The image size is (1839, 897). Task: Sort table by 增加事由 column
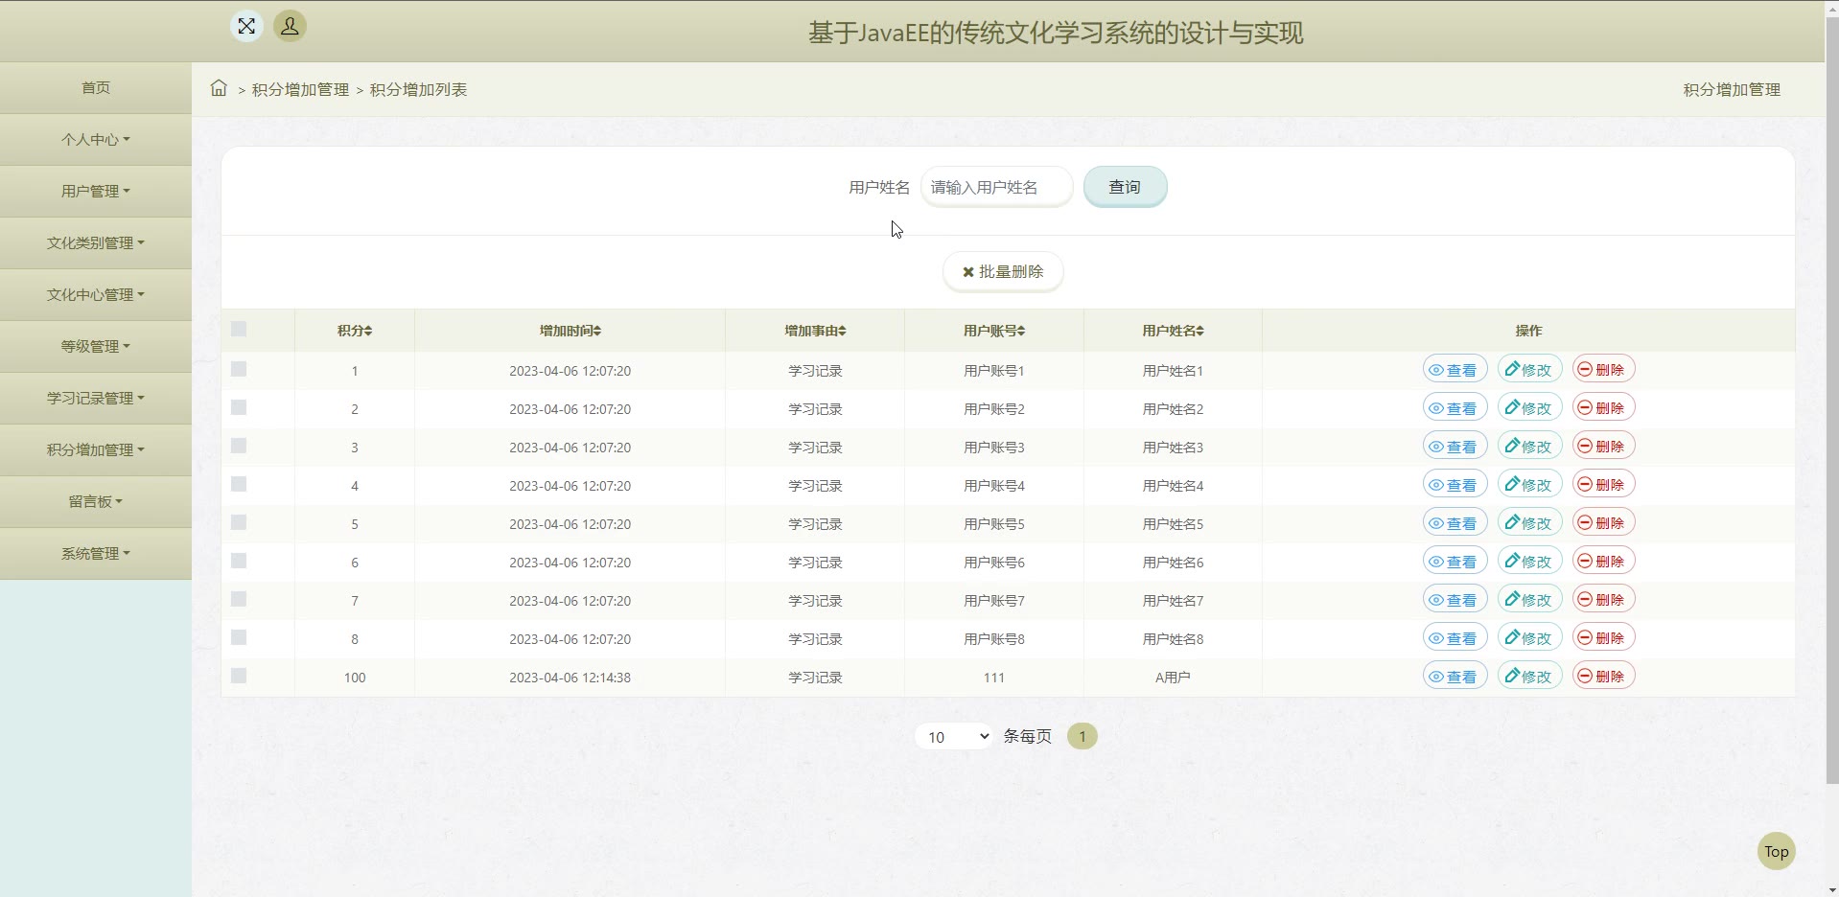(815, 331)
